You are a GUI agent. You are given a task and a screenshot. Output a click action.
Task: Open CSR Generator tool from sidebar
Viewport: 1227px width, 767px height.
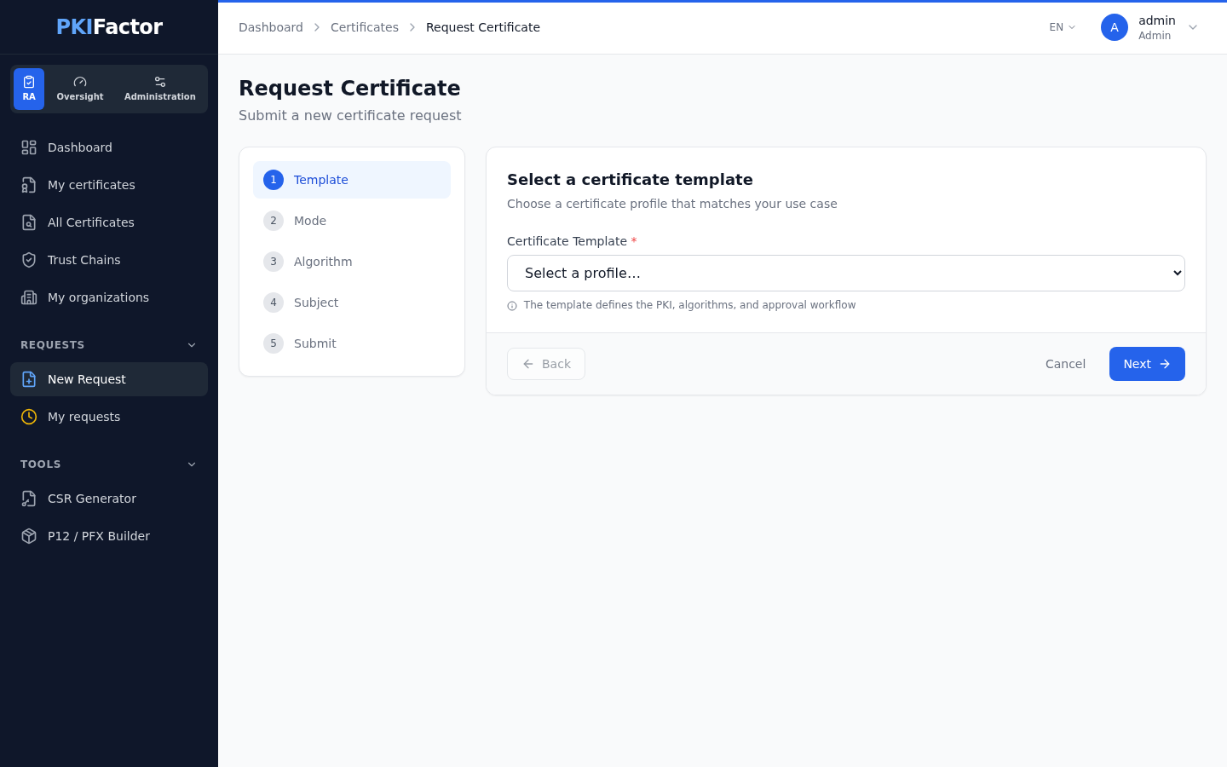109,499
